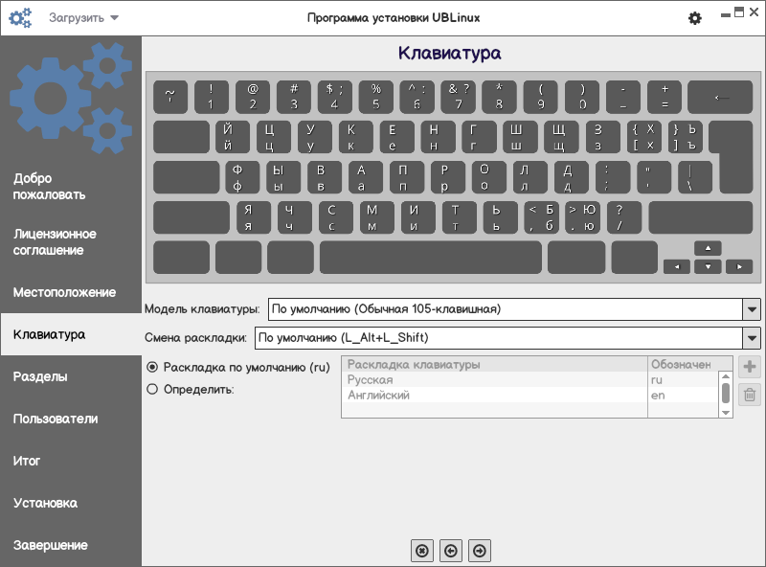The width and height of the screenshot is (766, 567).
Task: Open settings gear in title bar
Action: click(x=695, y=18)
